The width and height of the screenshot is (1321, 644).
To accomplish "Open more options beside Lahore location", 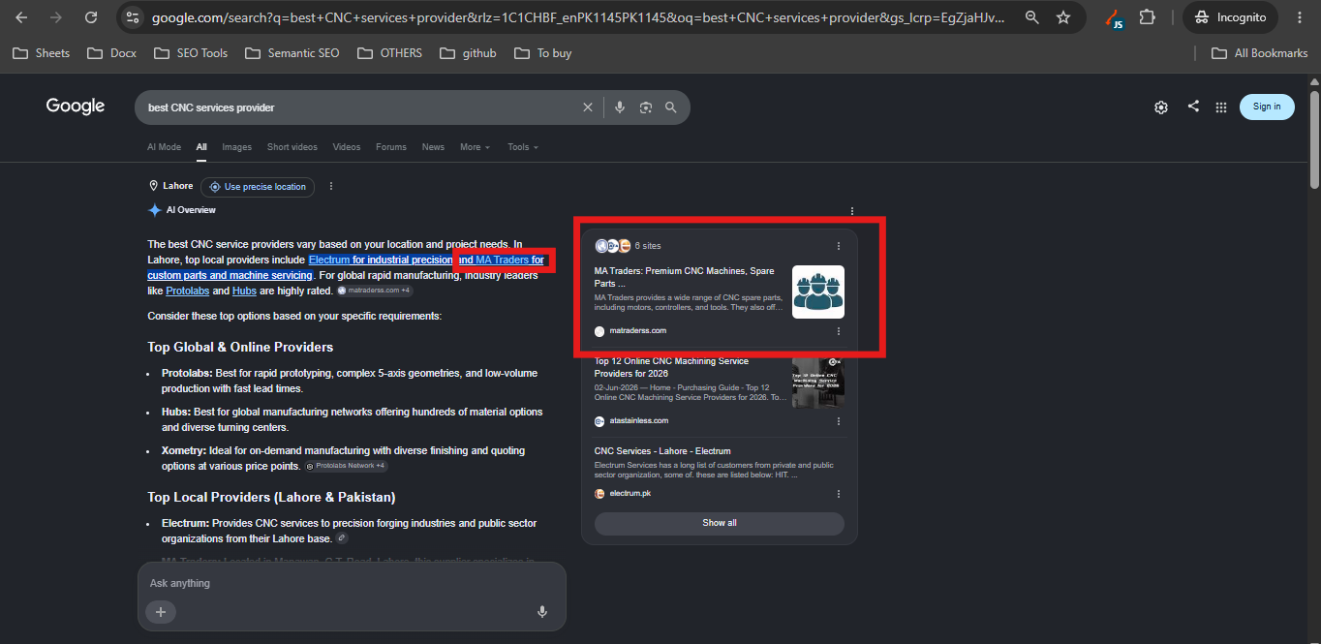I will point(331,186).
